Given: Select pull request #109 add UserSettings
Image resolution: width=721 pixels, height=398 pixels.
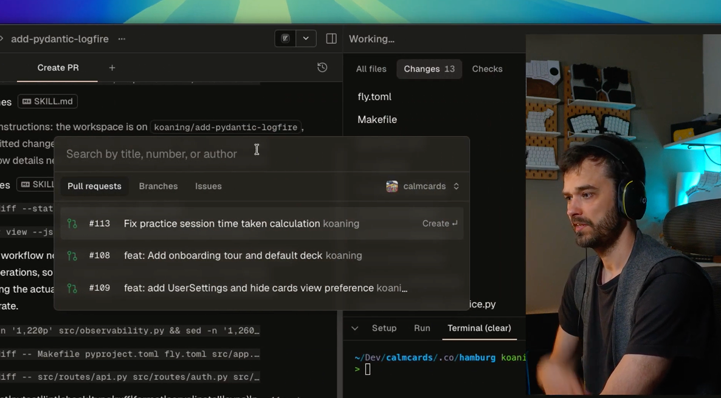Looking at the screenshot, I should pyautogui.click(x=261, y=288).
